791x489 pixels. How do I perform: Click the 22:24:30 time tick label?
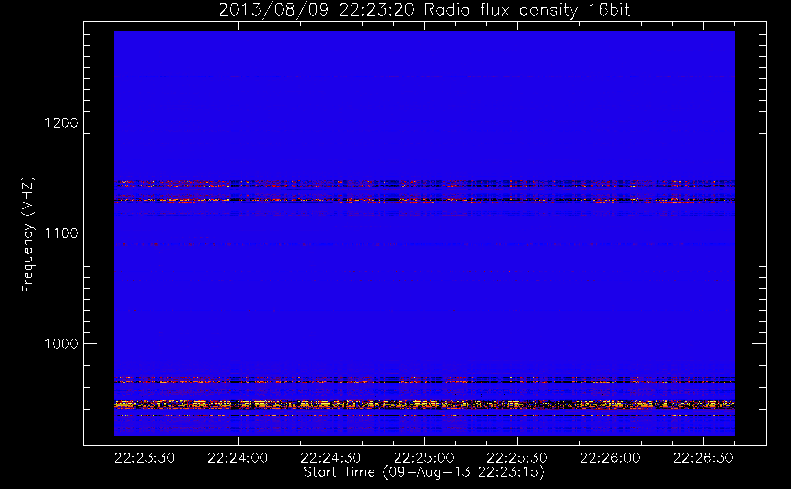point(331,458)
